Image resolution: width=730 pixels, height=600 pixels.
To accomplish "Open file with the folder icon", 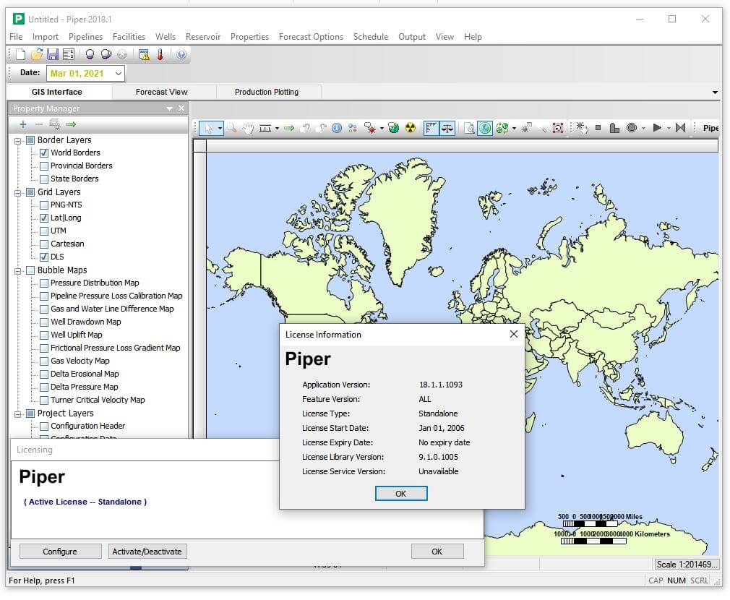I will [36, 54].
